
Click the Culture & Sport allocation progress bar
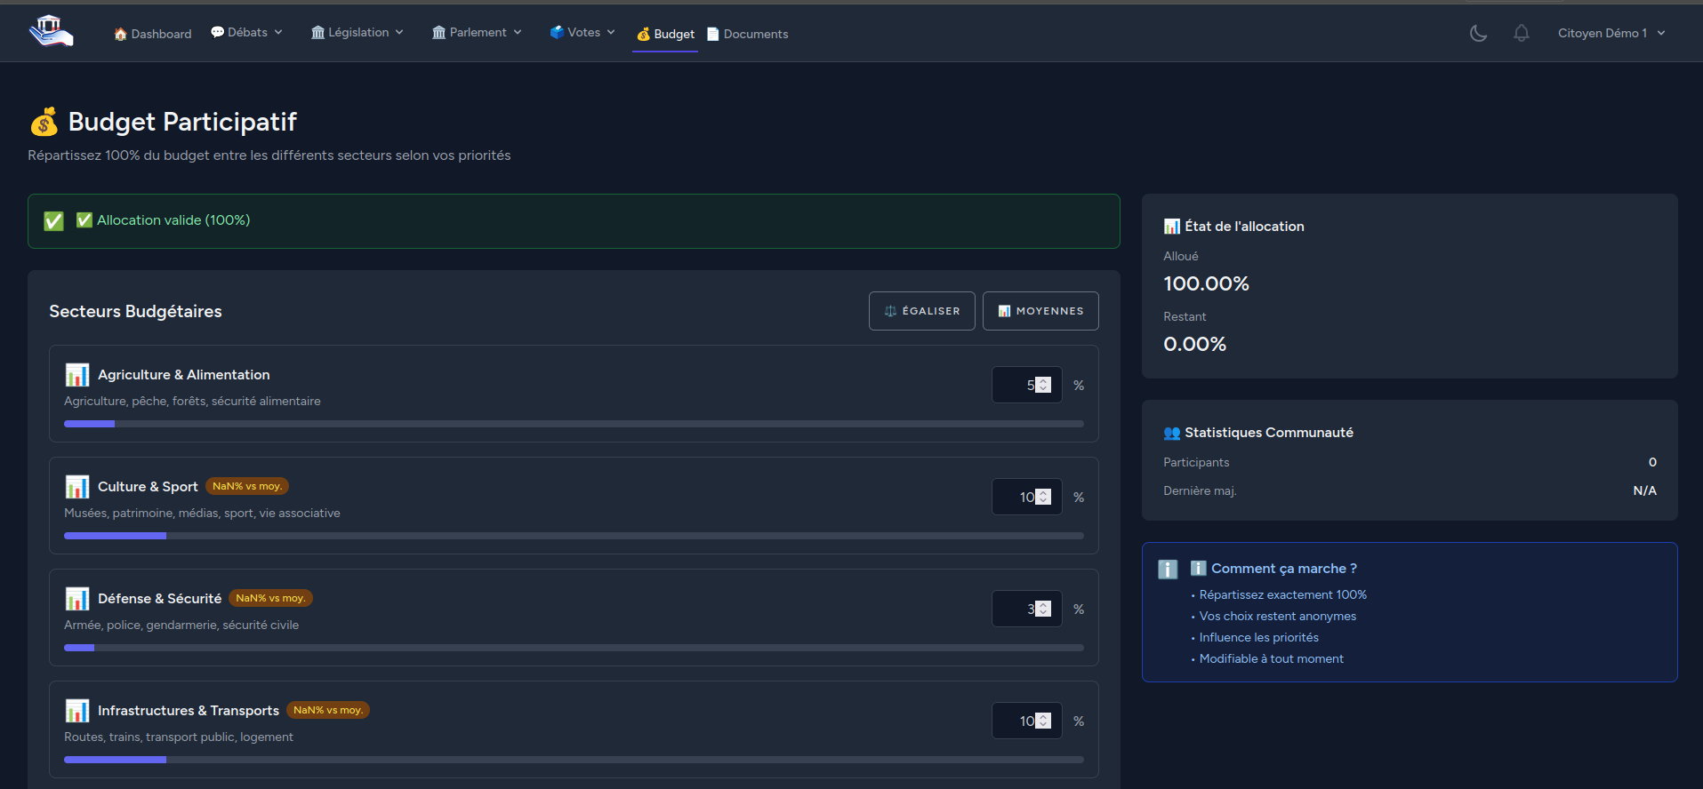point(574,536)
